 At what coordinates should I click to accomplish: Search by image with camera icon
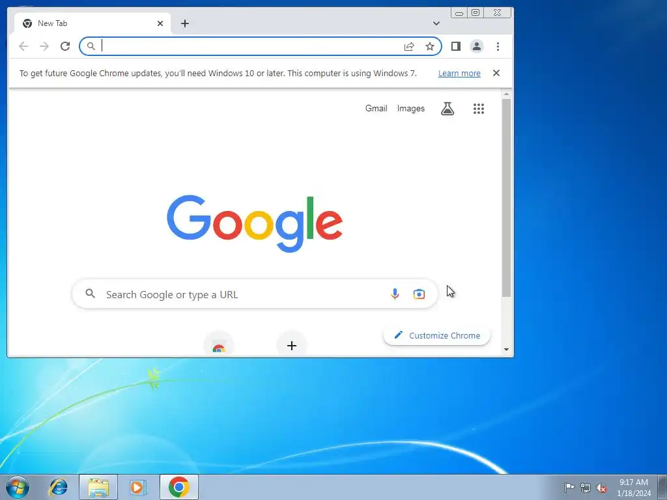pos(419,294)
